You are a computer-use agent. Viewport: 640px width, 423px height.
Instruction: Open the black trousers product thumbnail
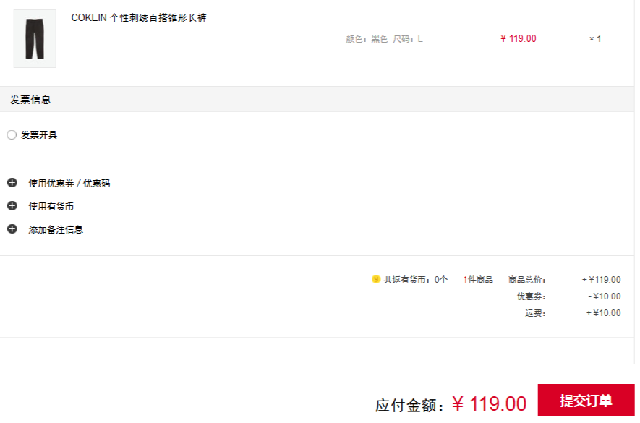(x=35, y=39)
